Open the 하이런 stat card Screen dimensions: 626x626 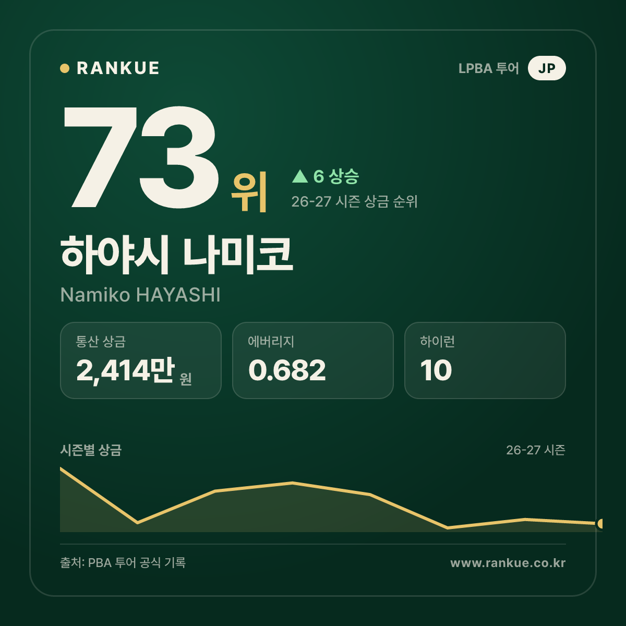tap(485, 360)
